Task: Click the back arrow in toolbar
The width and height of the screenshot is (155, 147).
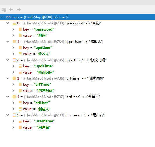Action: pos(11,10)
